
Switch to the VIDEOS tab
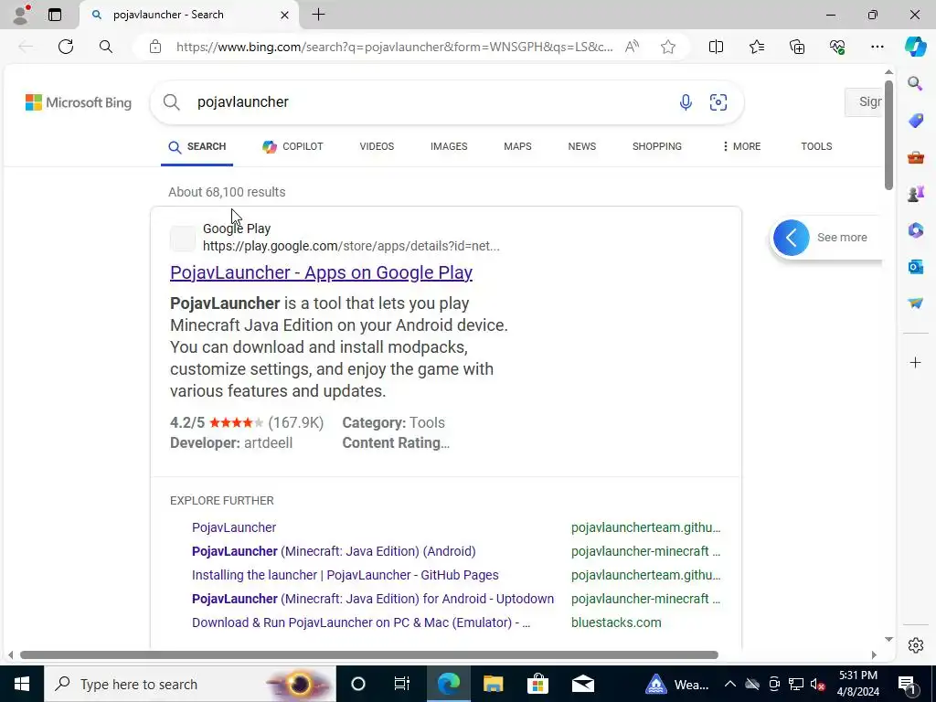point(377,147)
